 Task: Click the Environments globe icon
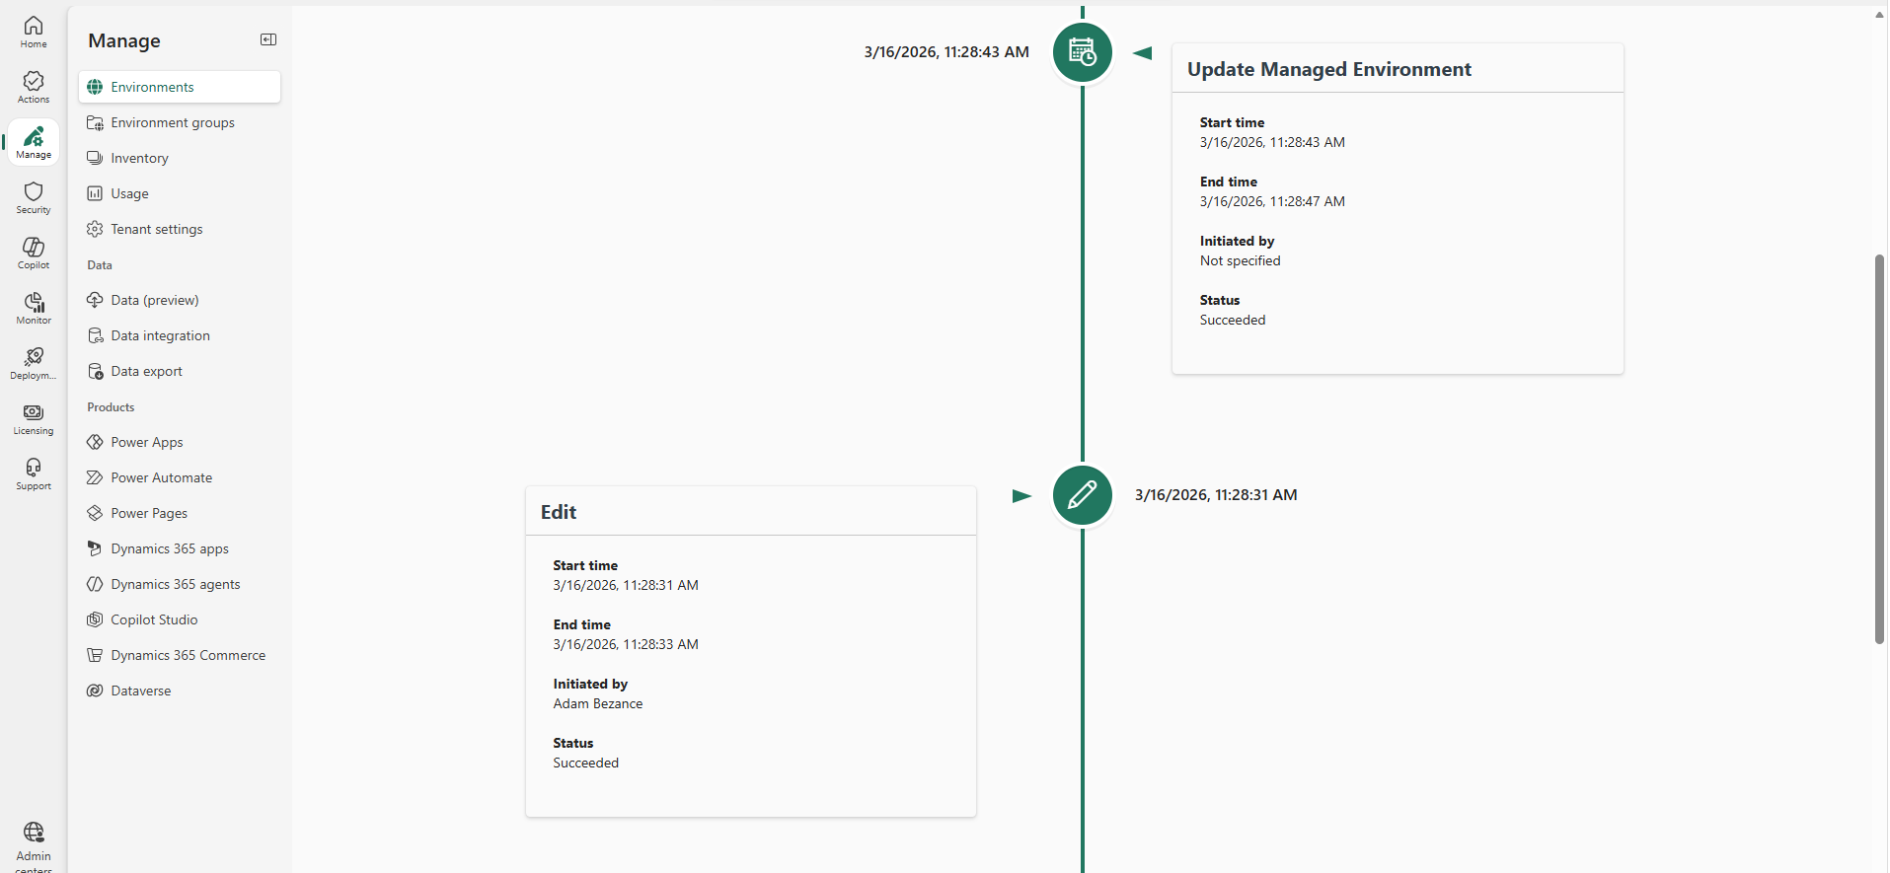[x=95, y=87]
